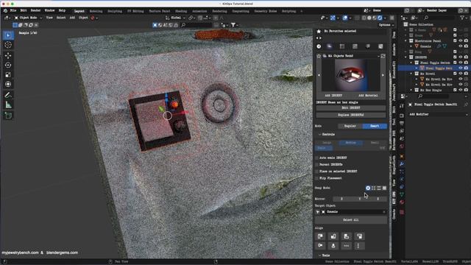The height and width of the screenshot is (265, 471).
Task: Show previous INSERT thumbnail arrow
Action: [319, 75]
